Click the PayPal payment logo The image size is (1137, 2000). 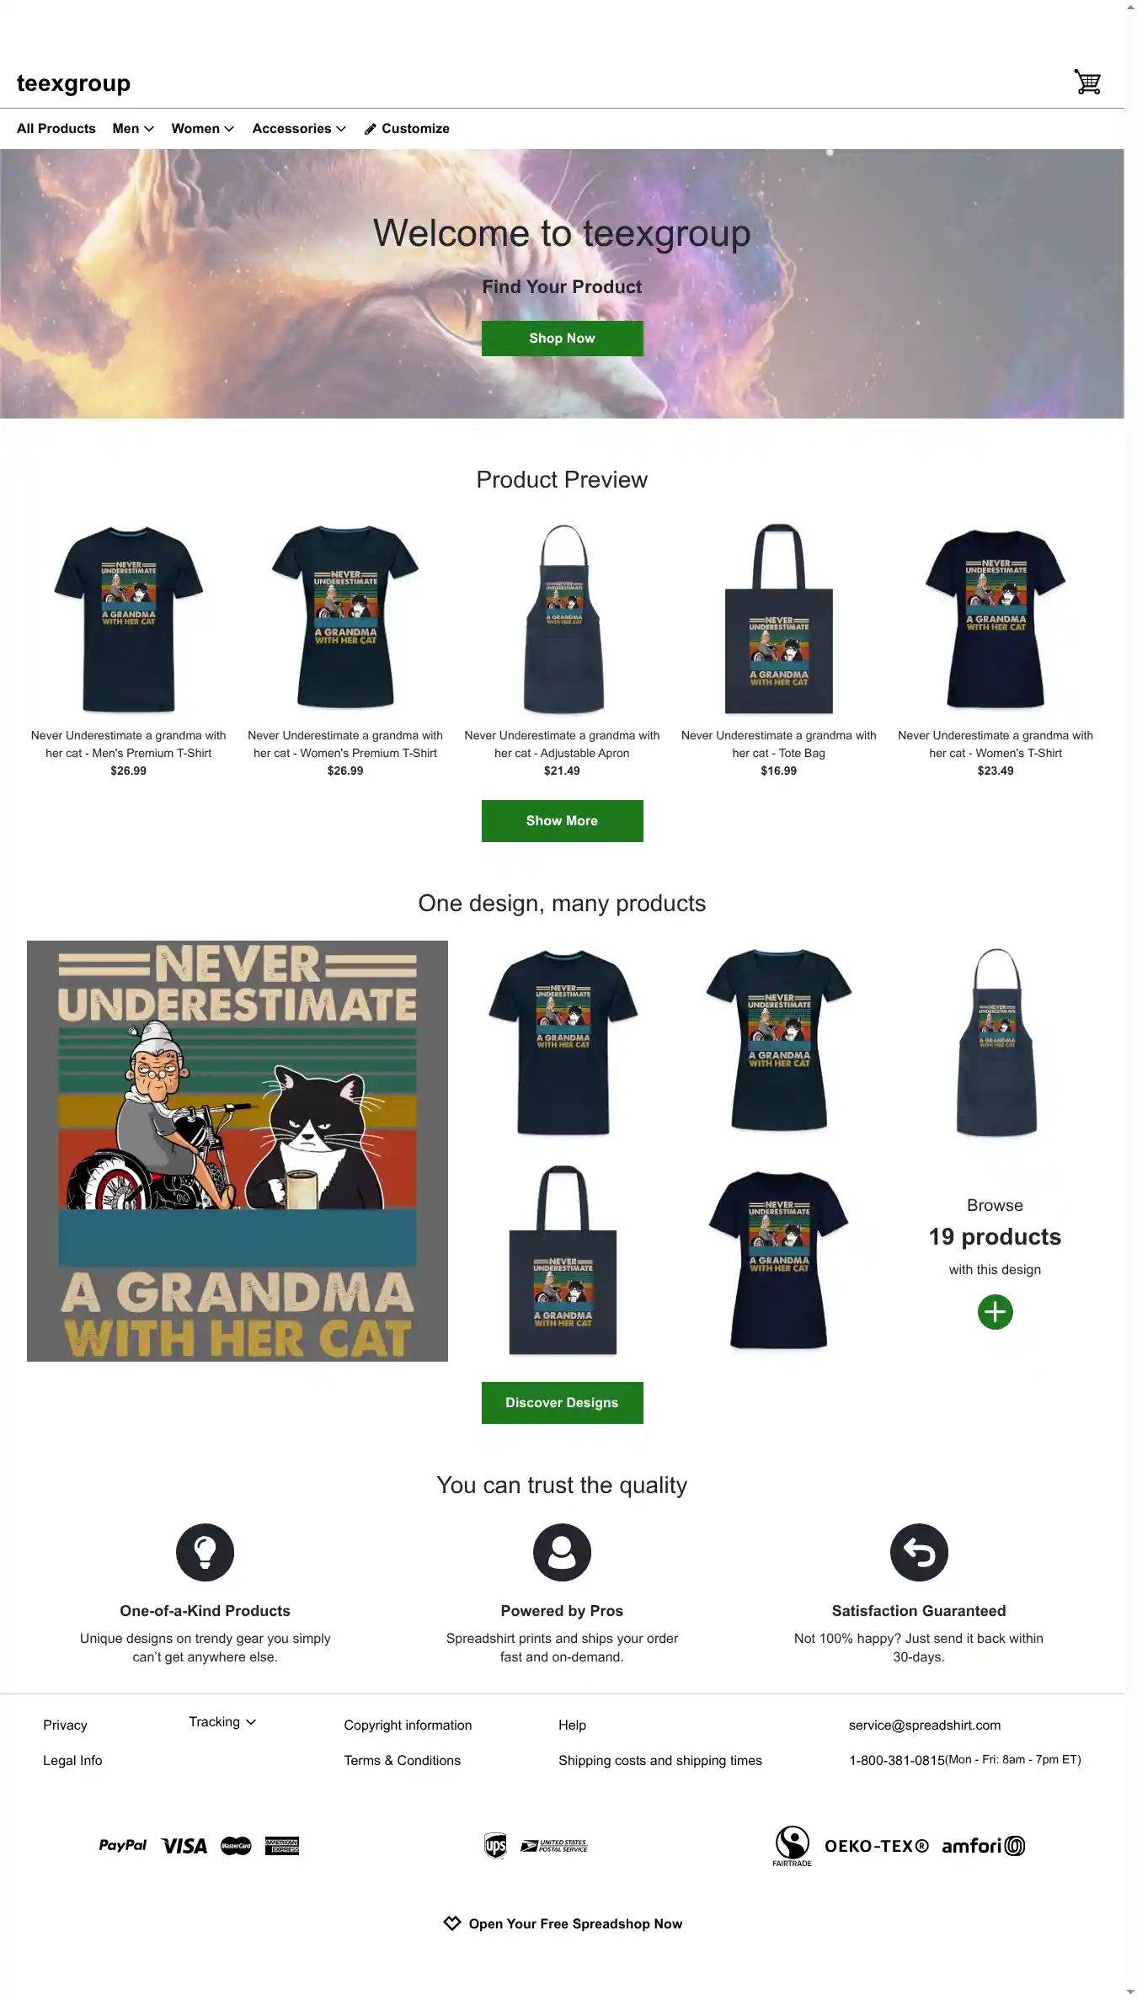coord(123,1845)
